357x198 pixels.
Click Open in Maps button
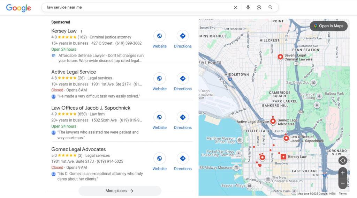328,26
